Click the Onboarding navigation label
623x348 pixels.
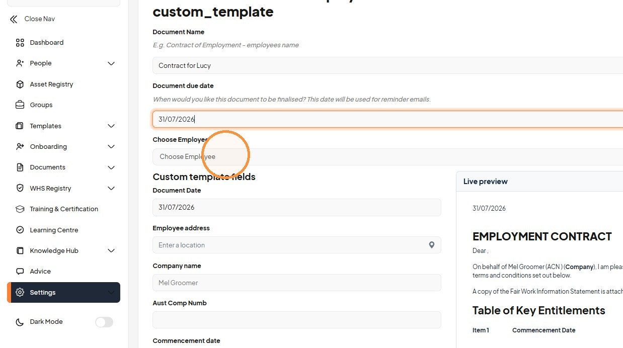click(x=48, y=147)
